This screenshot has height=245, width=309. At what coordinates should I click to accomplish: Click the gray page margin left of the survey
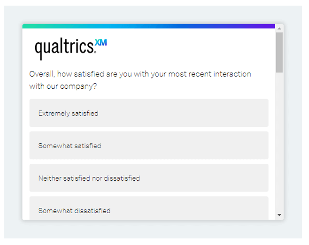[13, 122]
